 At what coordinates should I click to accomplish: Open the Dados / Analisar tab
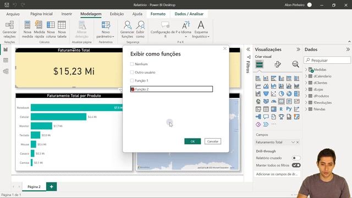point(189,14)
